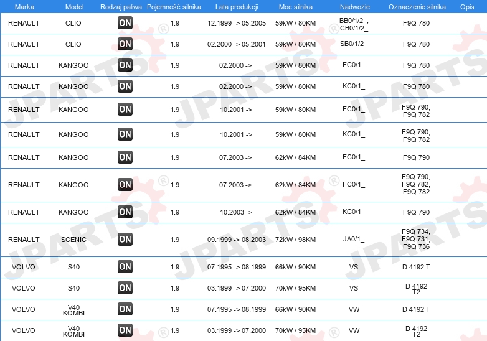Image resolution: width=487 pixels, height=341 pixels.
Task: Select F9Q 780 in Clio SB0/1/2_ row
Action: pyautogui.click(x=416, y=44)
